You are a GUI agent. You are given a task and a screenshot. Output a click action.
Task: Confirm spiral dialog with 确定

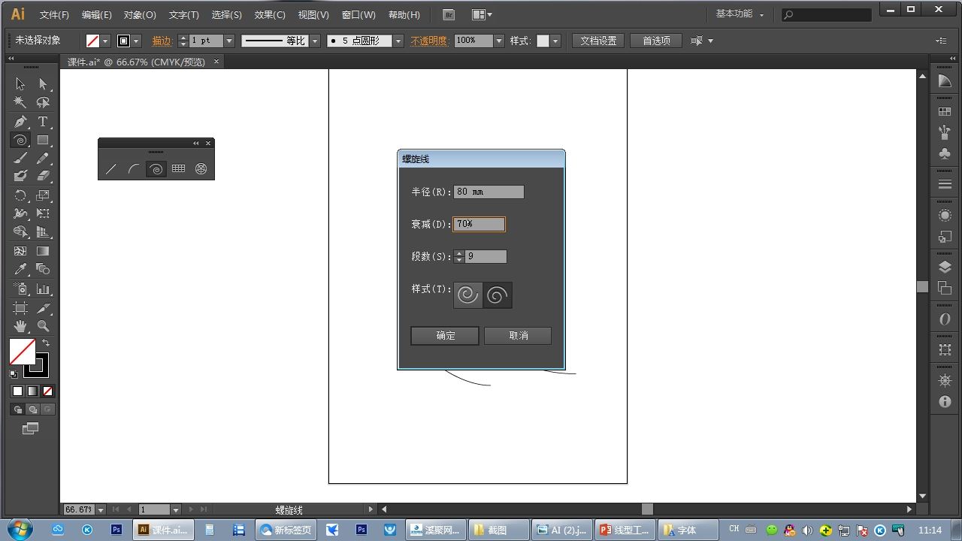(445, 336)
